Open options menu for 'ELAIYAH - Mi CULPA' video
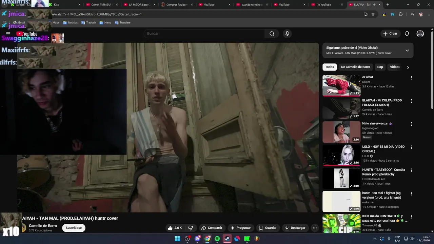Screen dimensions: 434x244 [x=412, y=101]
